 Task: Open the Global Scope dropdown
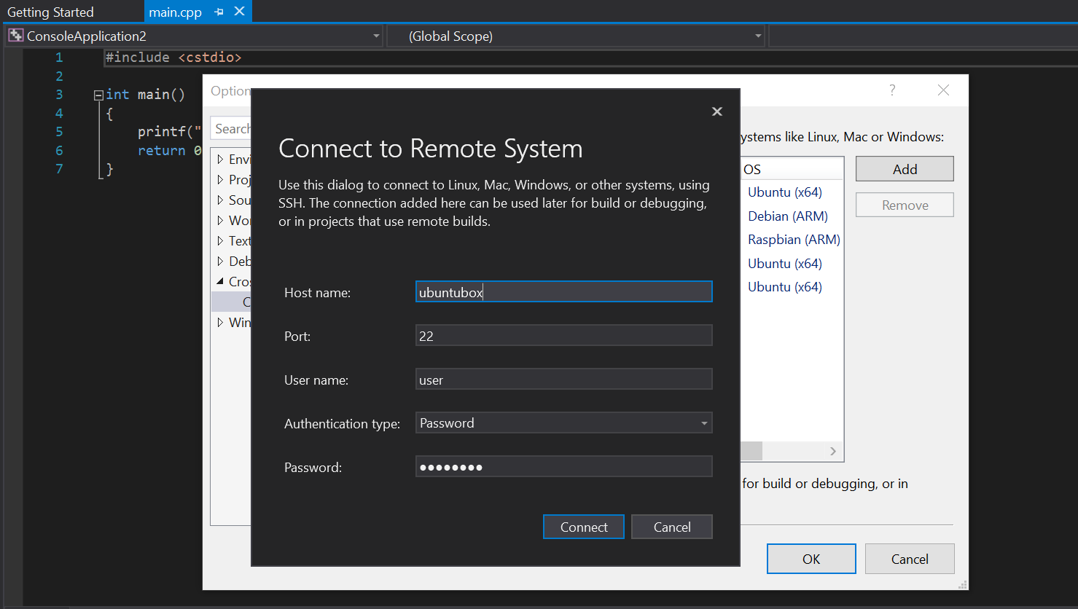[x=757, y=36]
